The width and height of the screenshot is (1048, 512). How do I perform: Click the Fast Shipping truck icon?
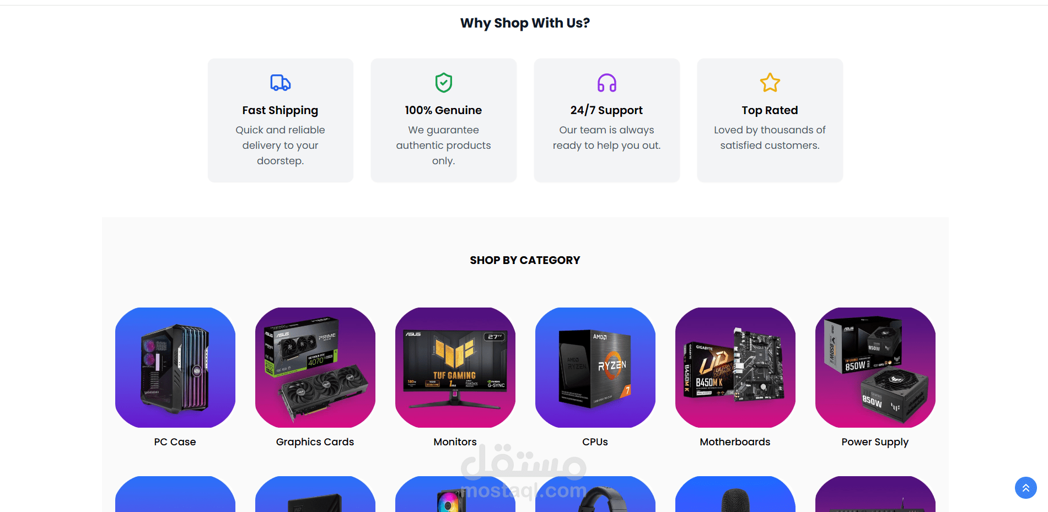tap(280, 83)
